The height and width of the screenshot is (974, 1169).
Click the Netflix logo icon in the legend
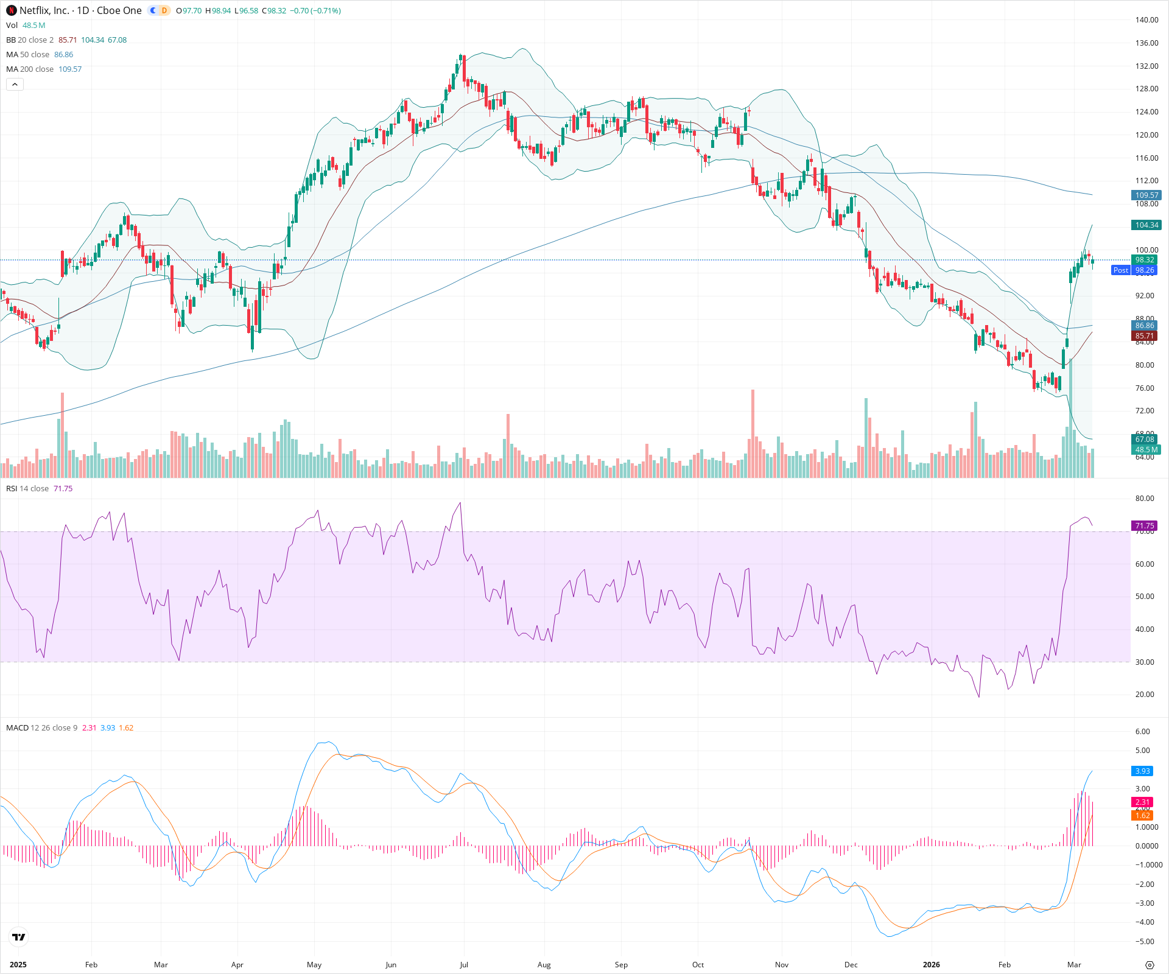pos(11,10)
